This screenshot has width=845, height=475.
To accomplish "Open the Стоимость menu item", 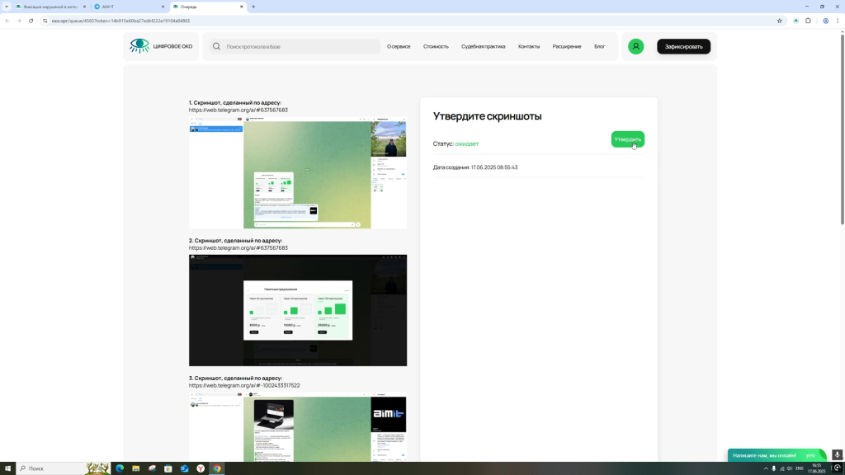I will (436, 46).
